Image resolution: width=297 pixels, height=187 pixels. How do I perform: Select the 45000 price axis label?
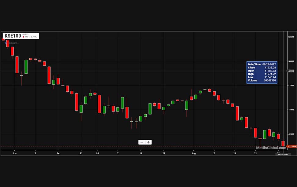pos(291,110)
